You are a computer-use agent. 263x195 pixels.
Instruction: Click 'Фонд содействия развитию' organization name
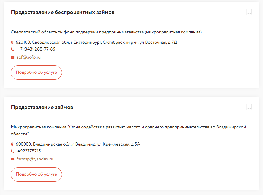pyautogui.click(x=128, y=127)
